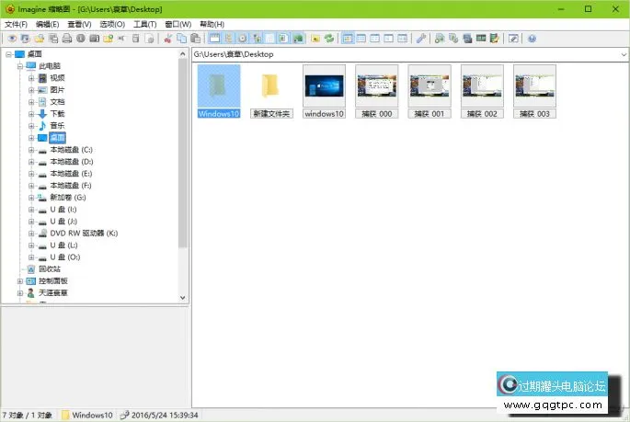Click the notebook with pencil icon
Image resolution: width=630 pixels, height=422 pixels.
coord(495,39)
